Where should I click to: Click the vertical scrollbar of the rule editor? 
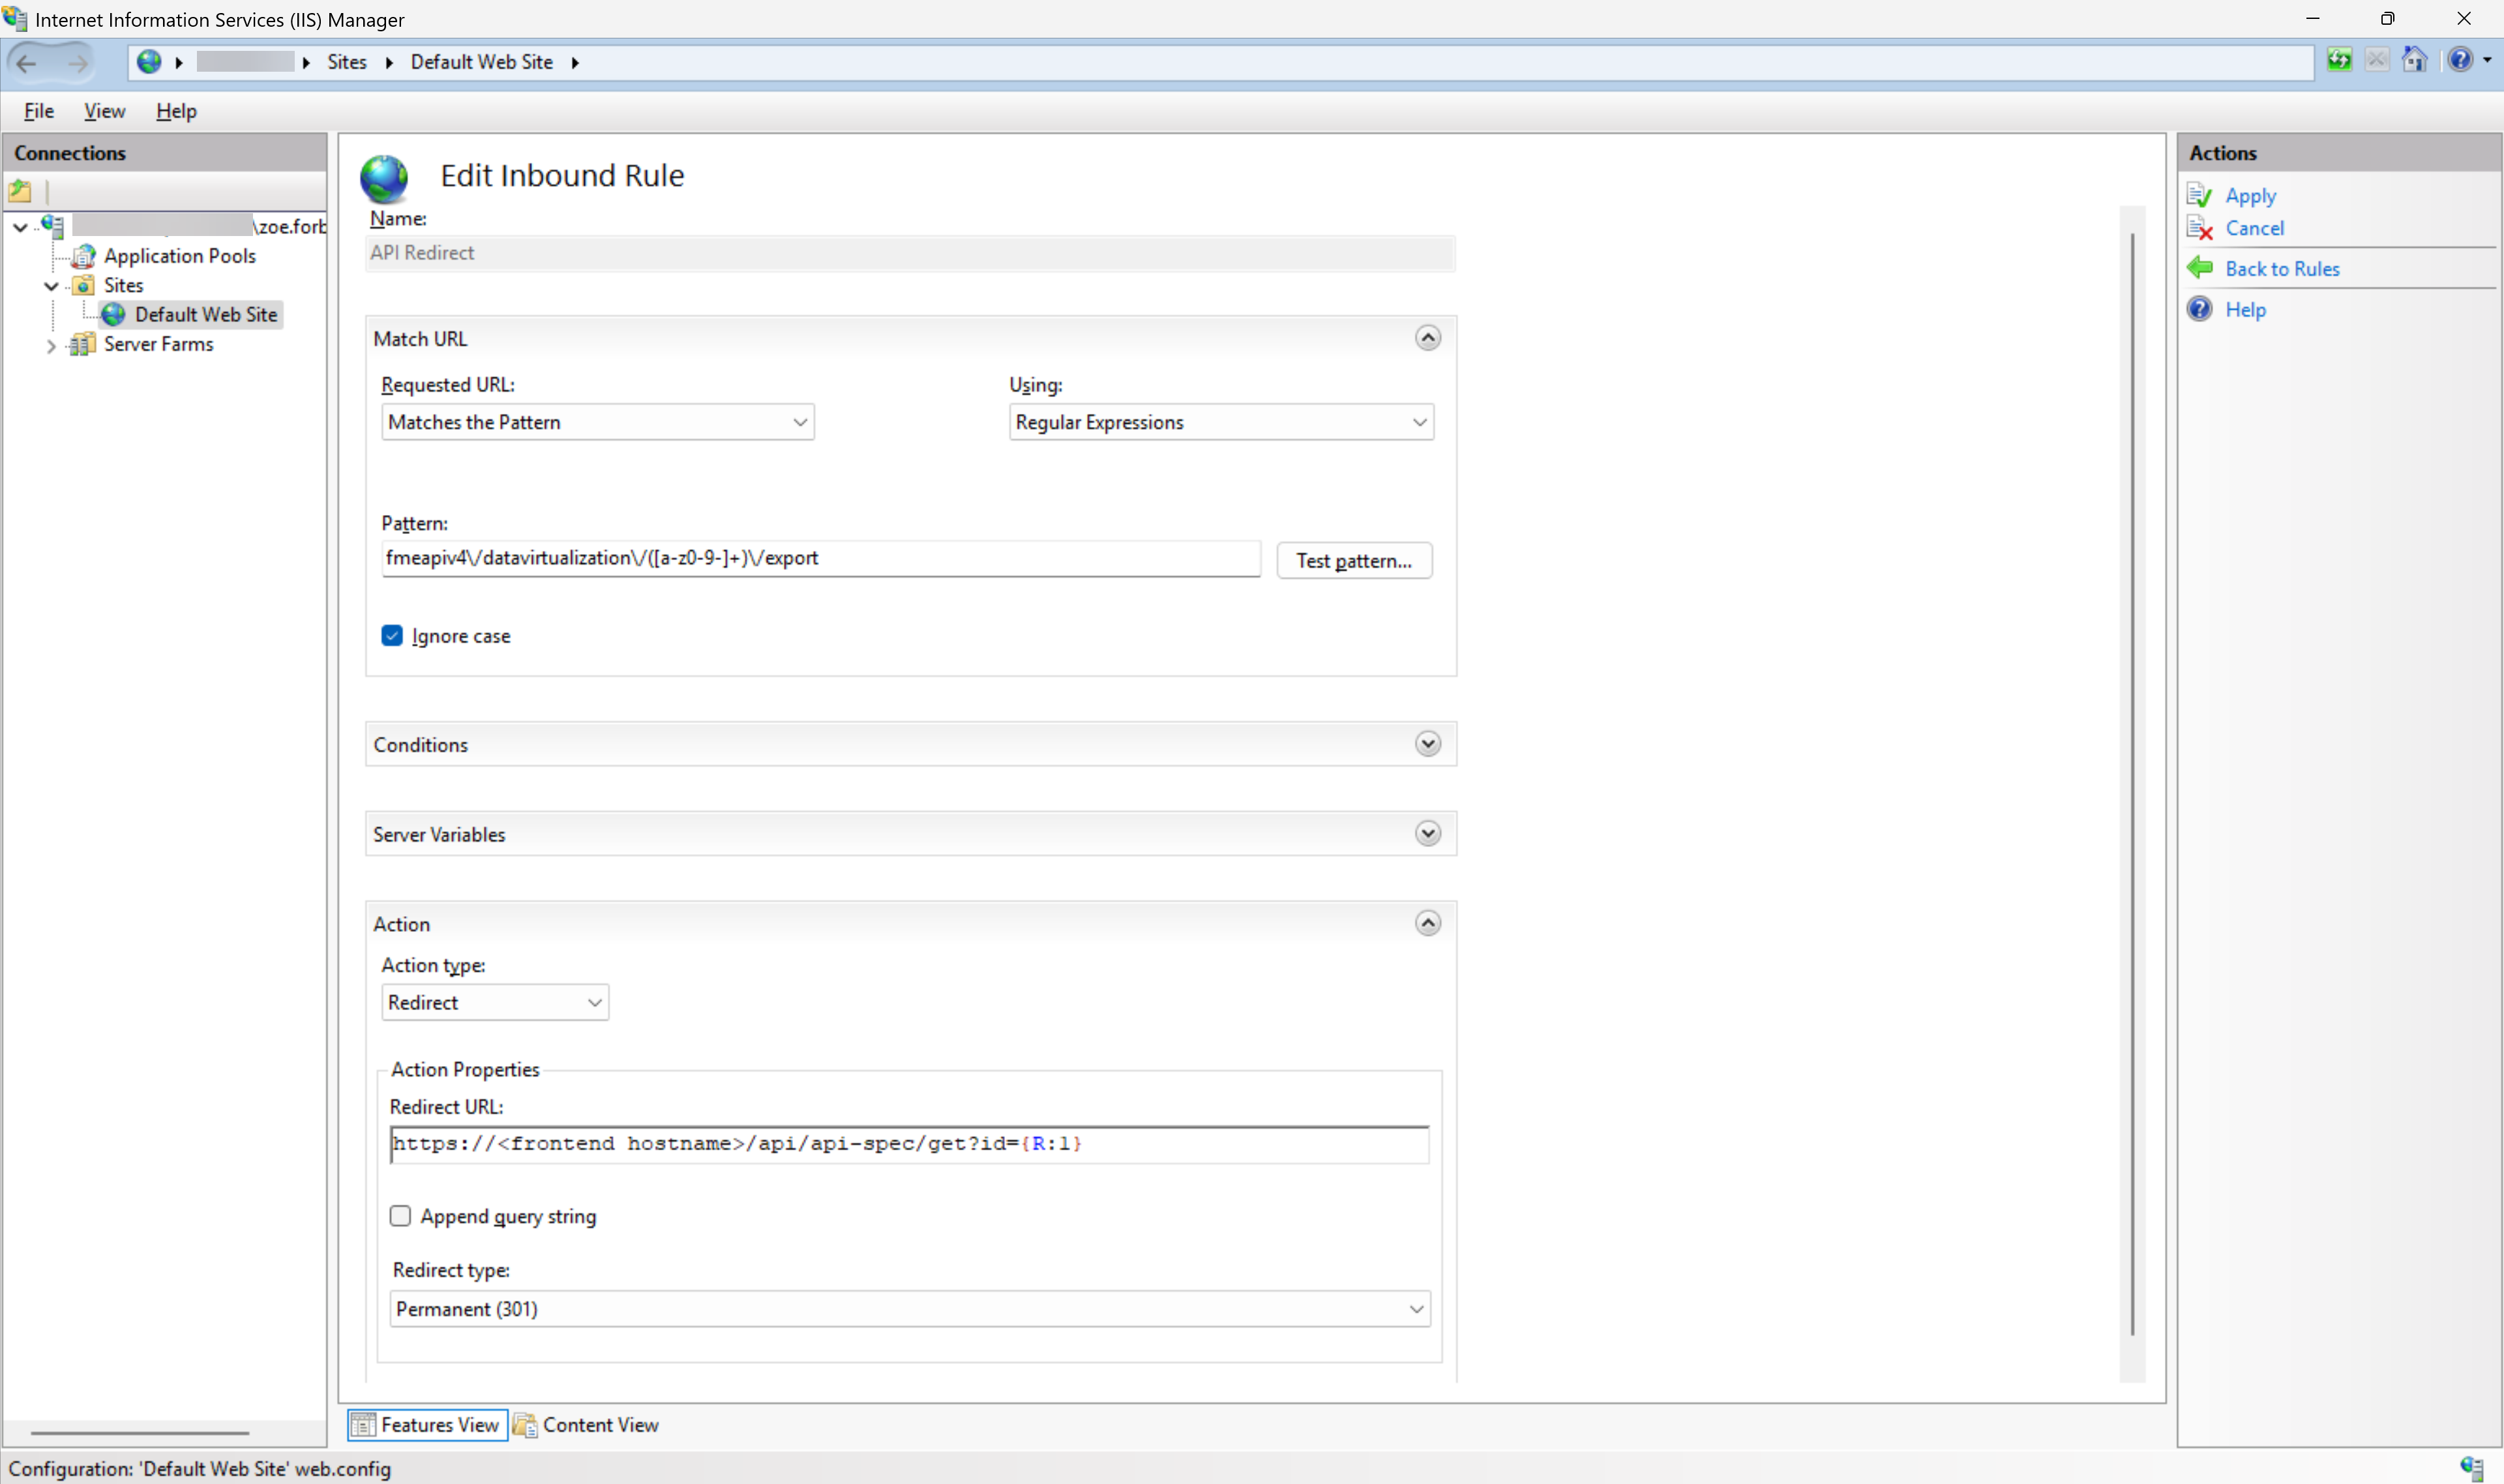pos(2132,784)
